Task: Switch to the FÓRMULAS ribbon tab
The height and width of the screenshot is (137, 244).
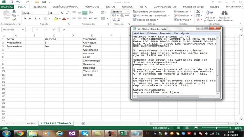Action: (91, 7)
